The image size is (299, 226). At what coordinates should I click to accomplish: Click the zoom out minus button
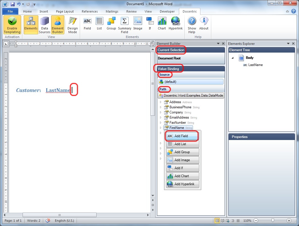point(256,221)
